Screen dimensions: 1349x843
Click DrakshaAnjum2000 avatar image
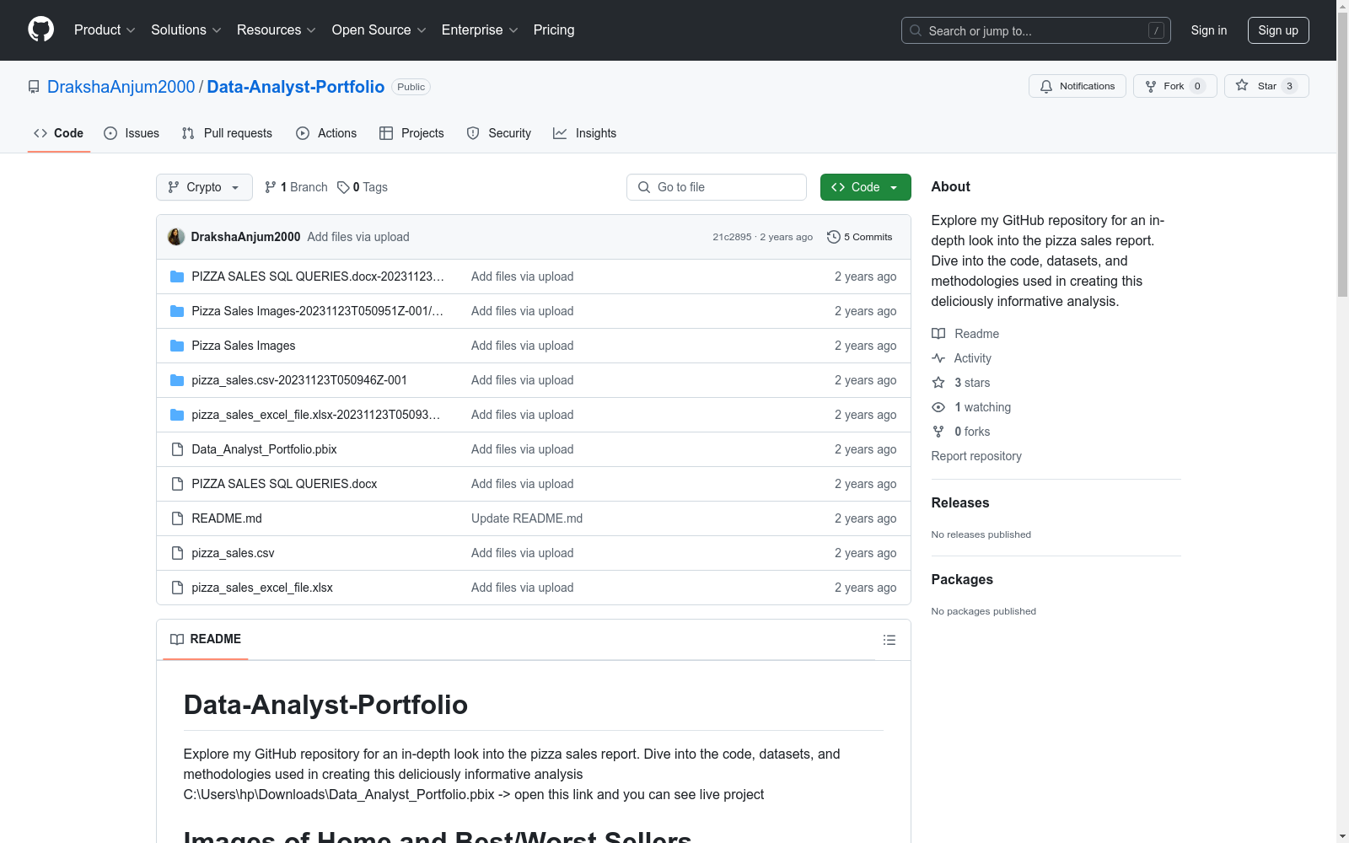[176, 237]
